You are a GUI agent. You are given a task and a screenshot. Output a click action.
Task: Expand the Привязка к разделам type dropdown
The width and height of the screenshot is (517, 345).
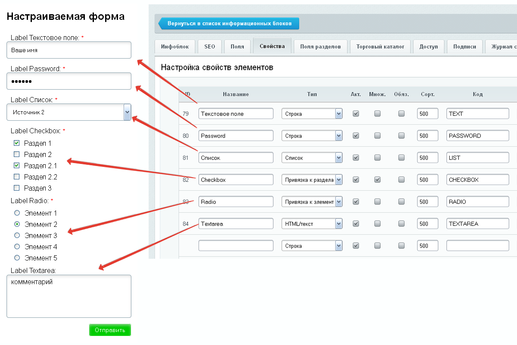[339, 180]
